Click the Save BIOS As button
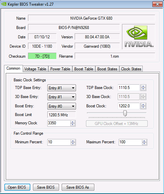This screenshot has width=164, height=194. pos(78,187)
